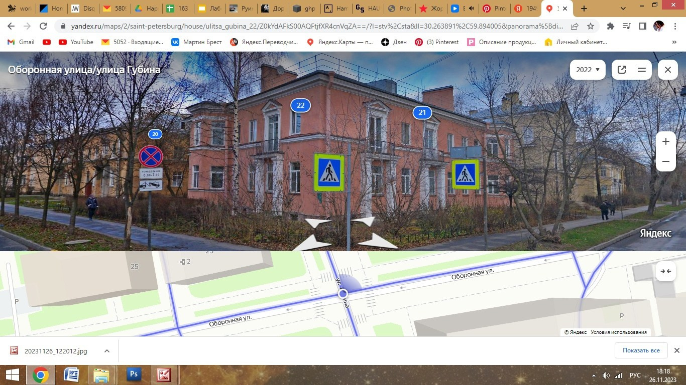Click the Показать все downloads button
The height and width of the screenshot is (385, 686).
click(x=641, y=350)
